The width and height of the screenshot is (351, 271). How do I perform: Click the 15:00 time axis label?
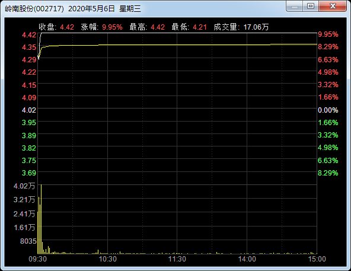(x=317, y=259)
